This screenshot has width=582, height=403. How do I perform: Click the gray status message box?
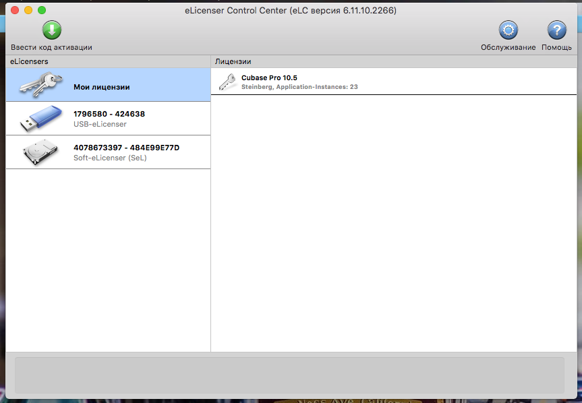point(289,375)
